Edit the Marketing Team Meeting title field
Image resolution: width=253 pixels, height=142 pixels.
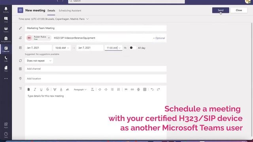tap(96, 28)
